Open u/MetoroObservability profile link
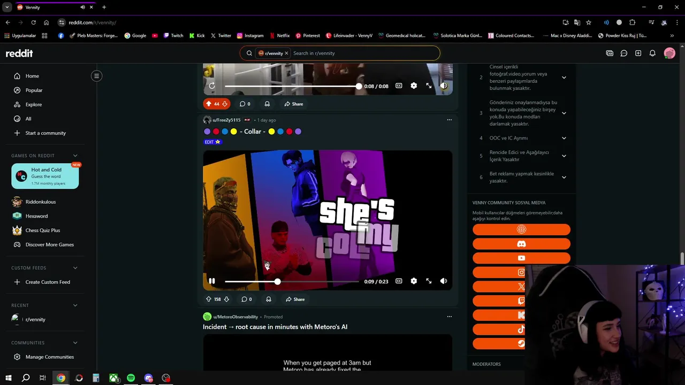Image resolution: width=685 pixels, height=385 pixels. coord(235,317)
